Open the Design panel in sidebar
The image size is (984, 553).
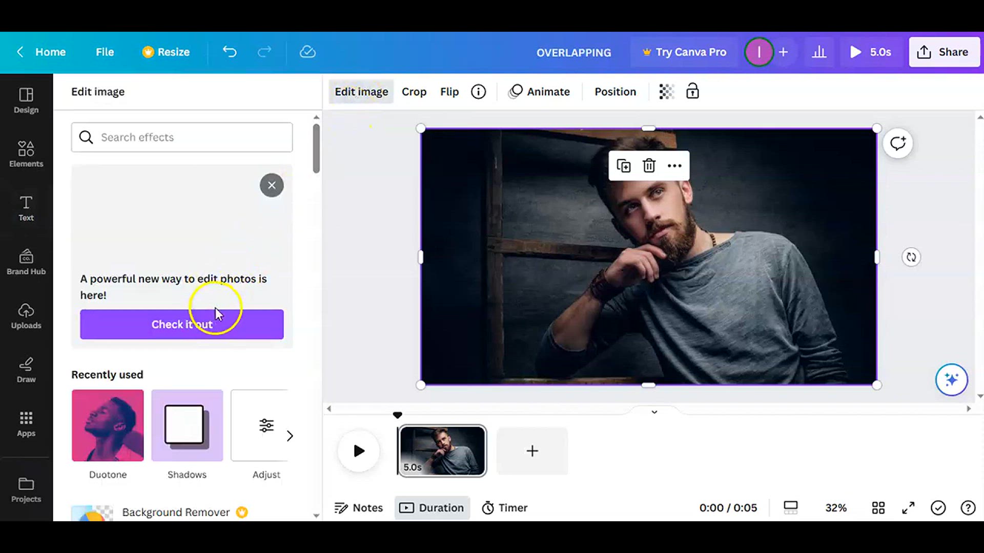click(x=26, y=100)
